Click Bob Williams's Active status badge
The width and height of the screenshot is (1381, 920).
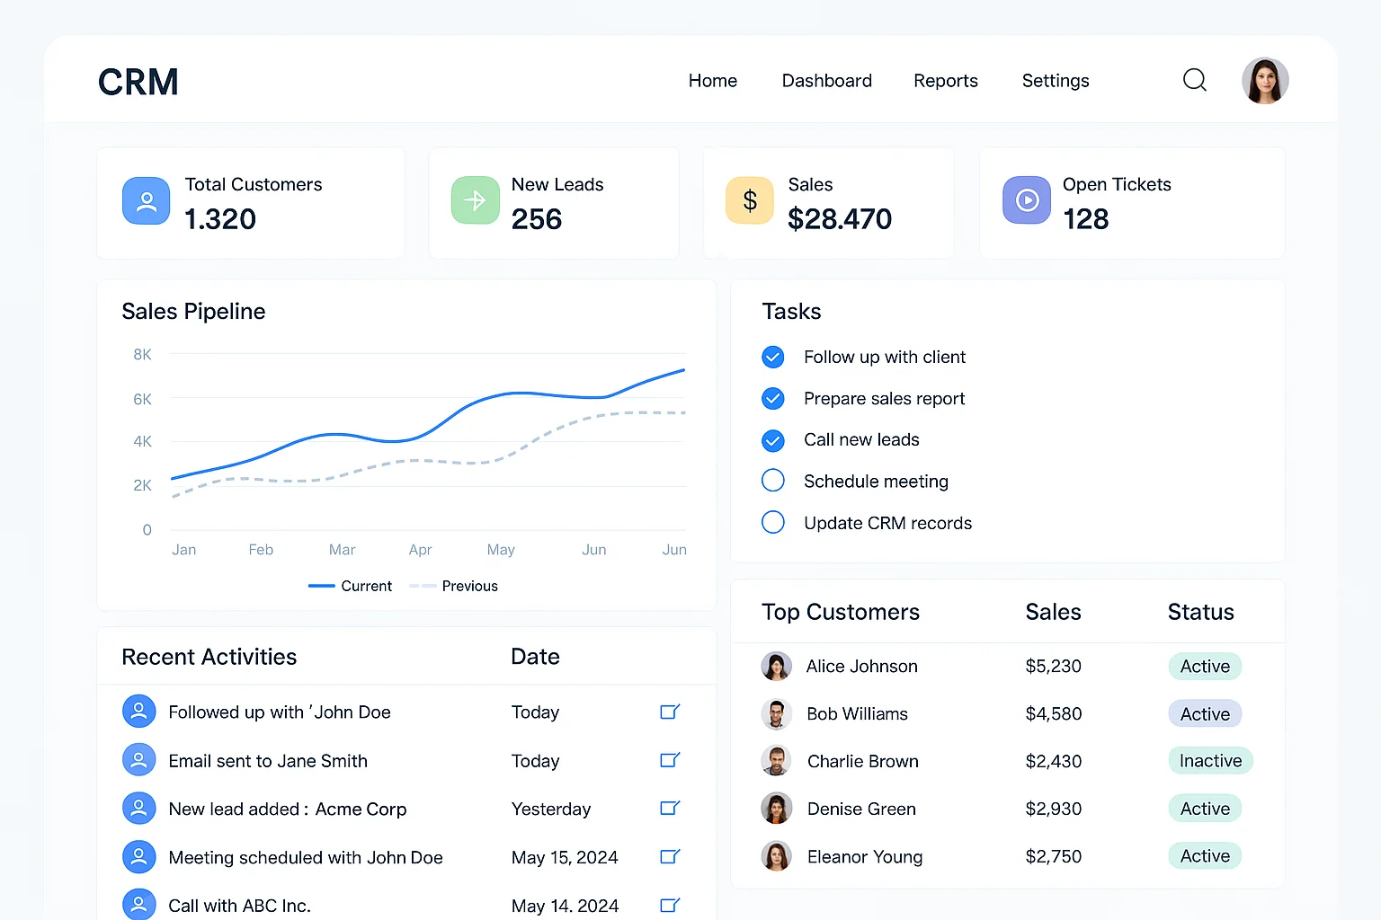pos(1205,713)
